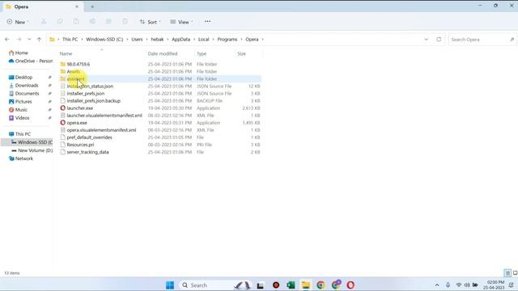
Task: Go back with the Back arrow
Action: pos(7,40)
